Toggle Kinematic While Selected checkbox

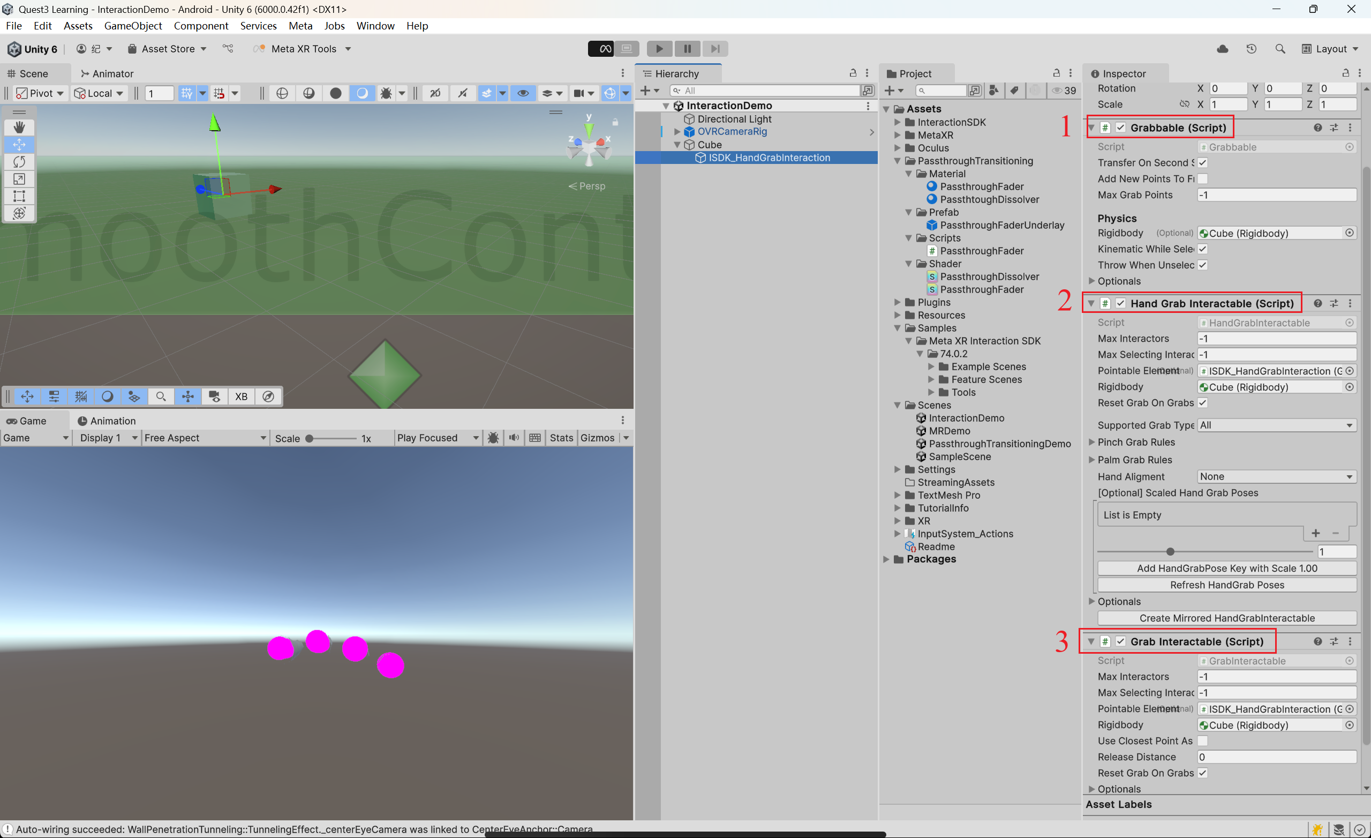click(x=1202, y=249)
